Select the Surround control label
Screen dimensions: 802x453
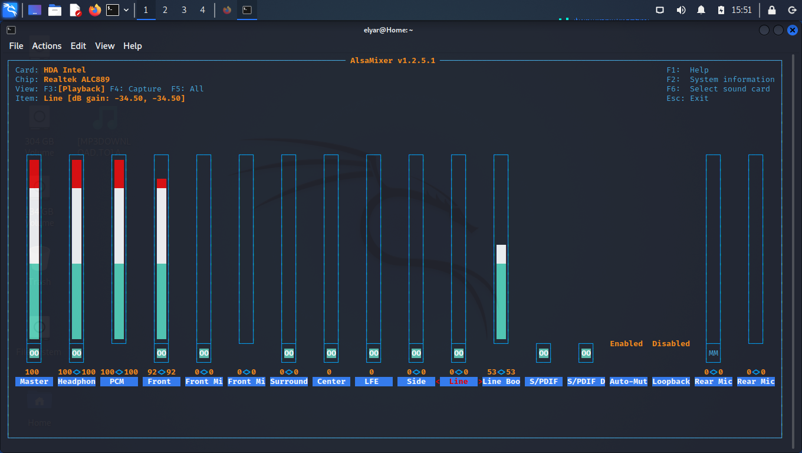tap(289, 382)
